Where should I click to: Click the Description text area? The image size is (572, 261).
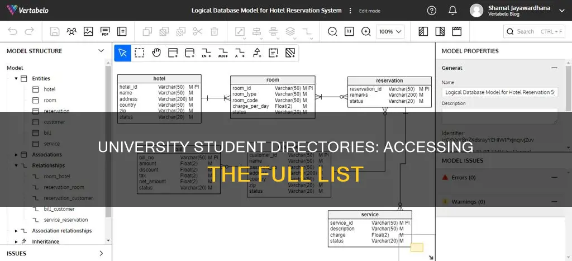click(x=499, y=116)
